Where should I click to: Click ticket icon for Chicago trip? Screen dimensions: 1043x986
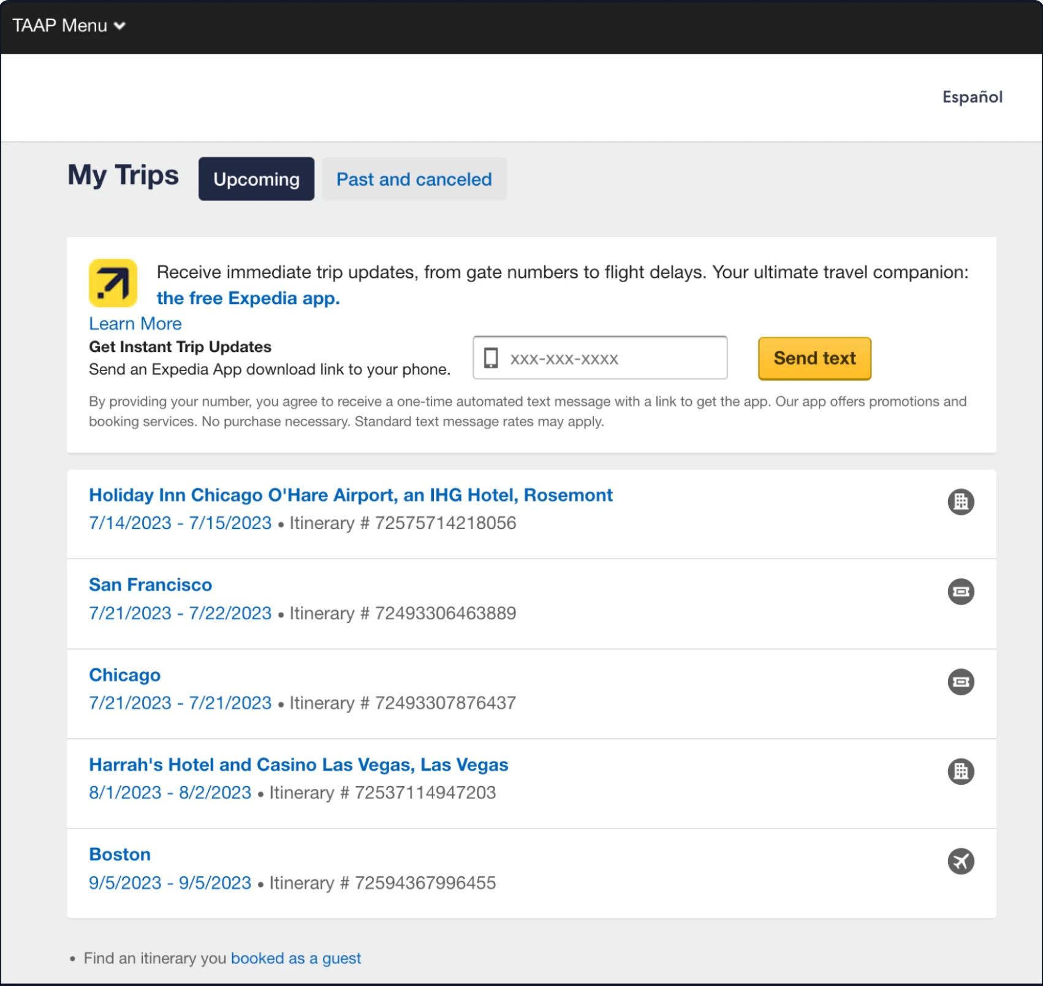pos(961,682)
